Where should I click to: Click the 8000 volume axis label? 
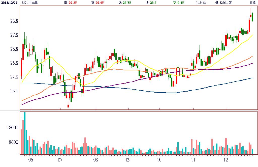tap(14, 142)
